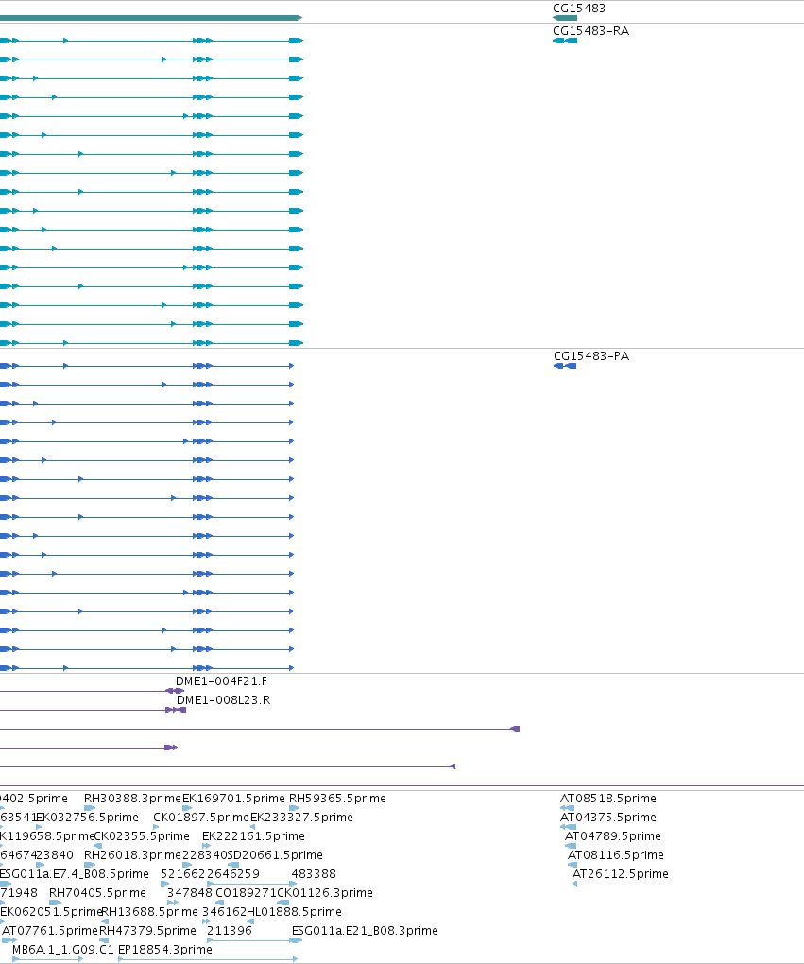Select the MB6A.1_1.G09.C1 label
Screen dimensions: 804x964
(x=63, y=950)
